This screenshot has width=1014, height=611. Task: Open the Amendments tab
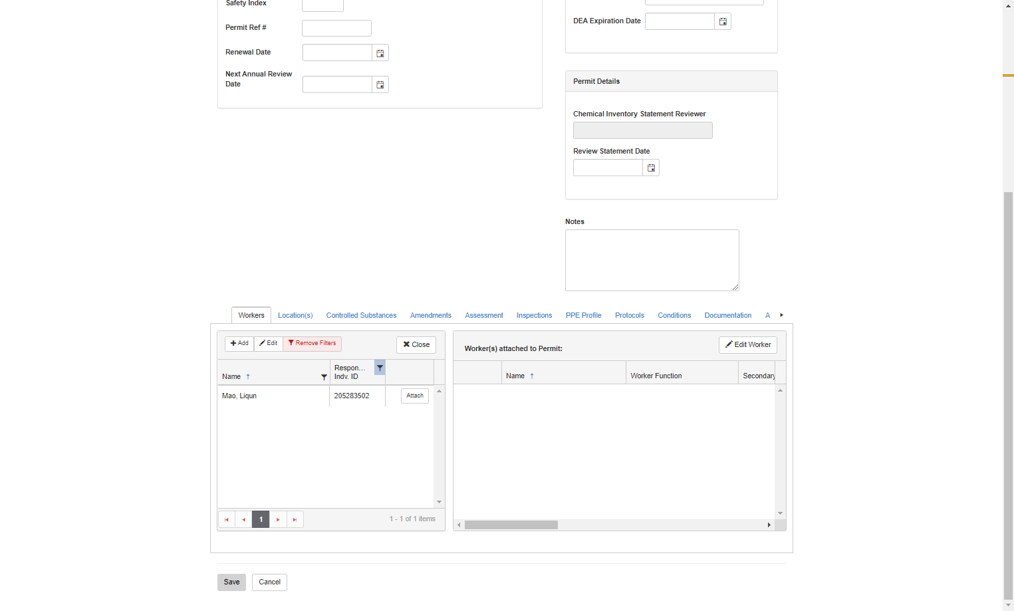tap(431, 315)
